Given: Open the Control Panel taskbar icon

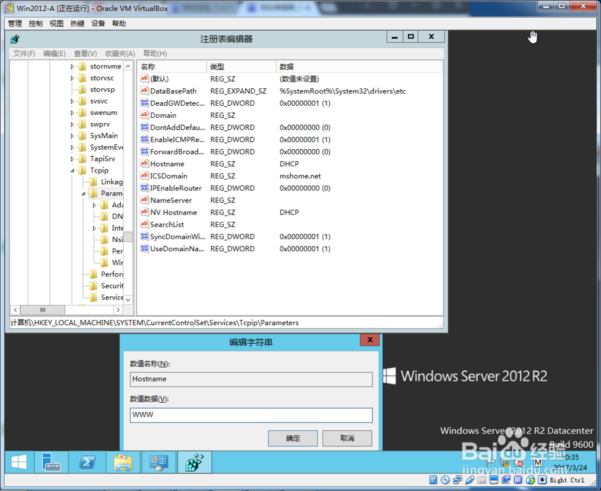Looking at the screenshot, I should [x=159, y=462].
